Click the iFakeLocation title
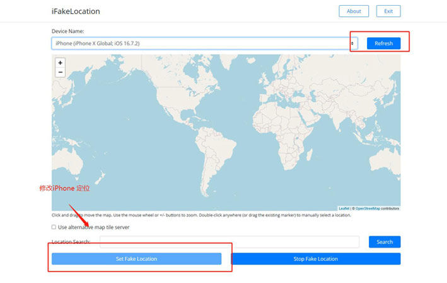Viewport: 447px width, 283px height. tap(76, 11)
